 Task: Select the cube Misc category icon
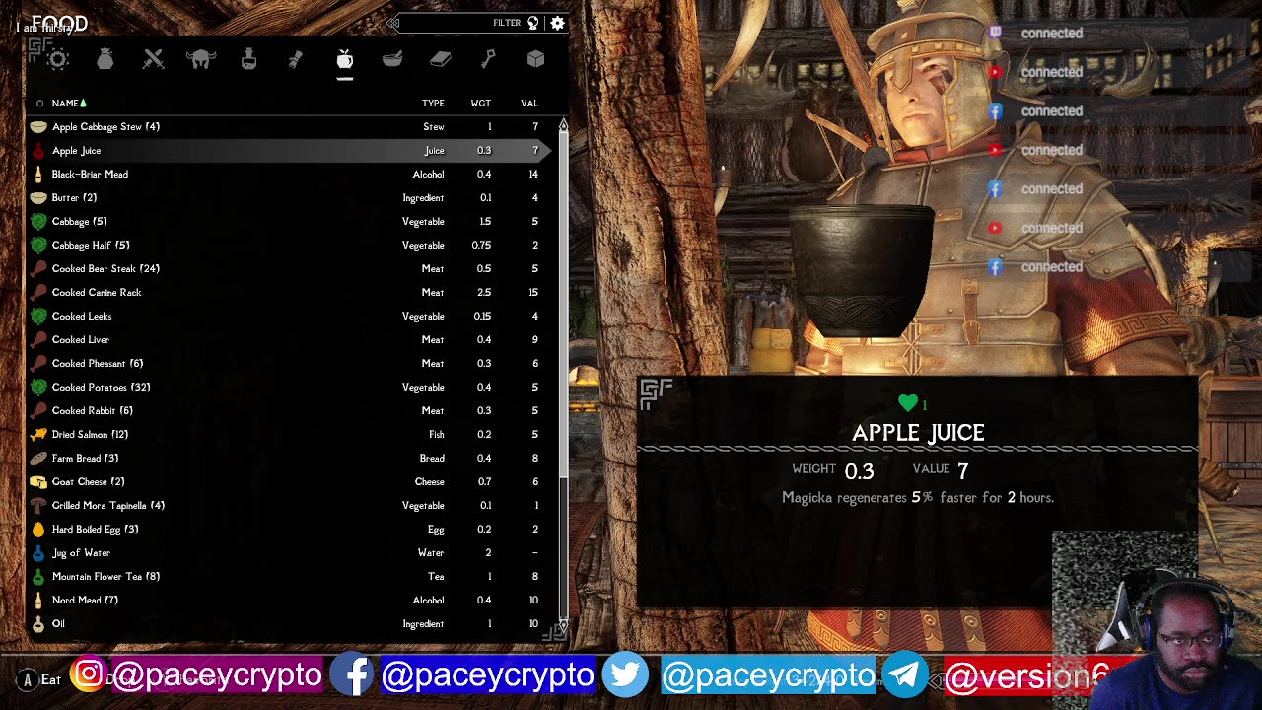[x=535, y=60]
